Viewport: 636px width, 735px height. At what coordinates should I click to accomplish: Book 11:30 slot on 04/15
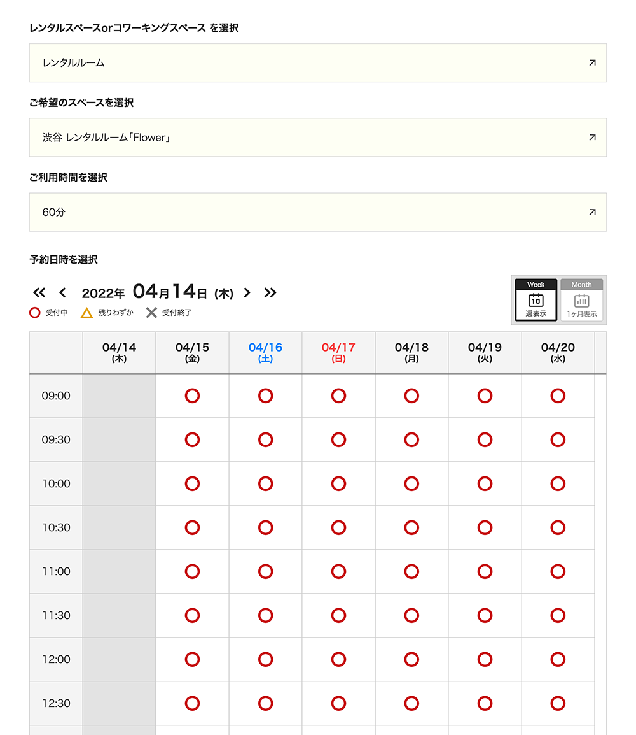(192, 616)
